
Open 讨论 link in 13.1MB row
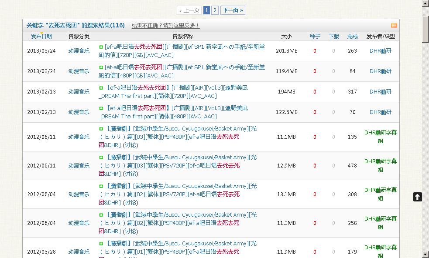click(x=130, y=202)
